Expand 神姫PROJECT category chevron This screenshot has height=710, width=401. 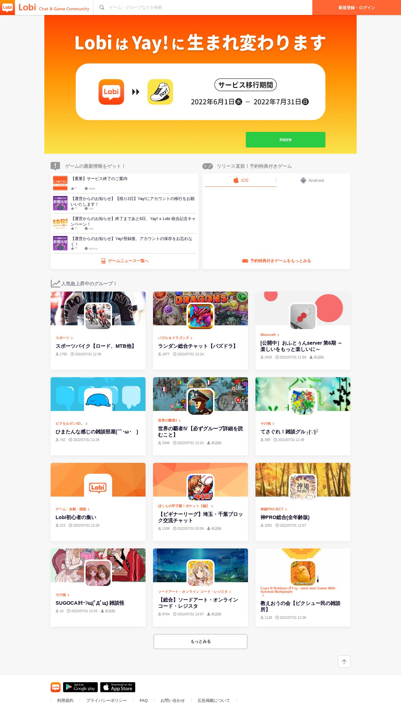click(286, 509)
